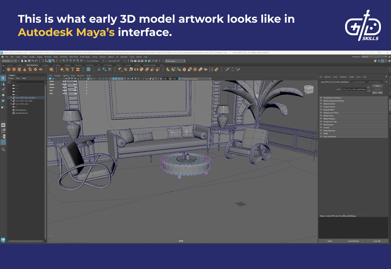Viewport: 391px width, 269px height.
Task: Toggle viewport resolution gate icon
Action: (x=94, y=79)
